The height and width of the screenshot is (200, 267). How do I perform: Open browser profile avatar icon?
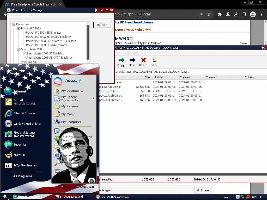(253, 15)
